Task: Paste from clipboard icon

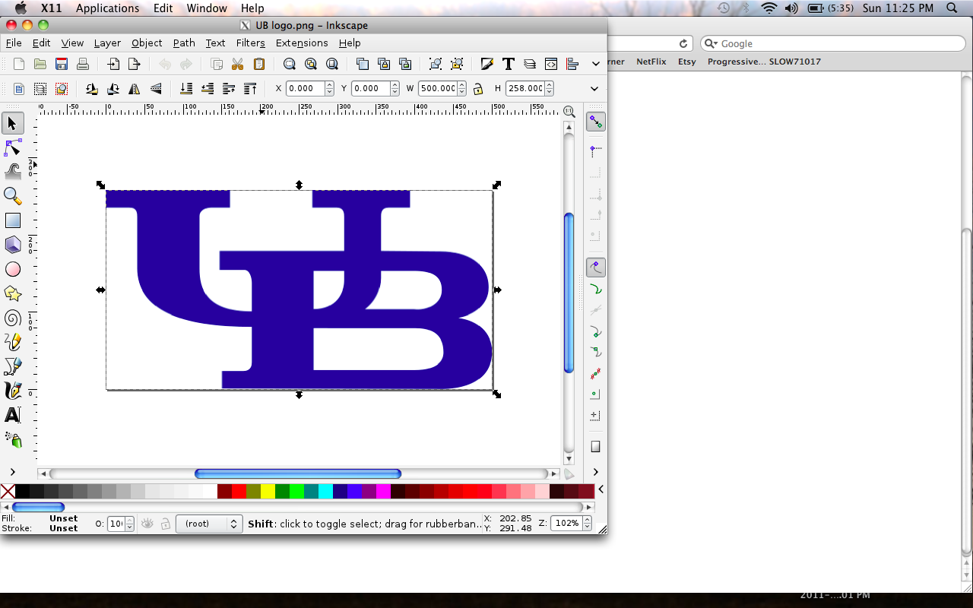Action: click(259, 64)
